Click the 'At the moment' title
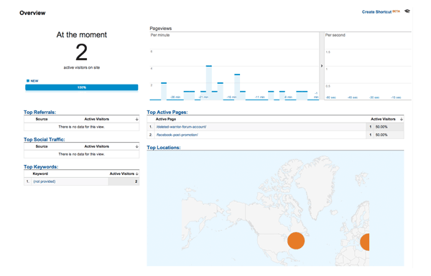 [x=82, y=35]
